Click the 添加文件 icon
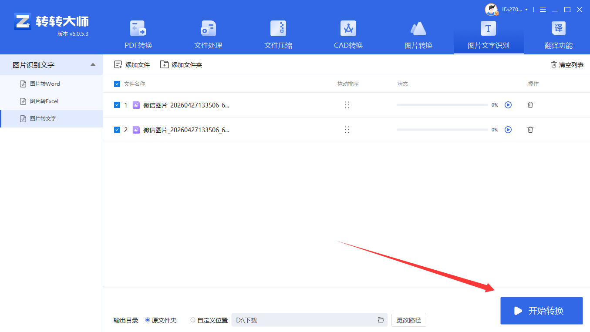The height and width of the screenshot is (332, 590). (118, 65)
